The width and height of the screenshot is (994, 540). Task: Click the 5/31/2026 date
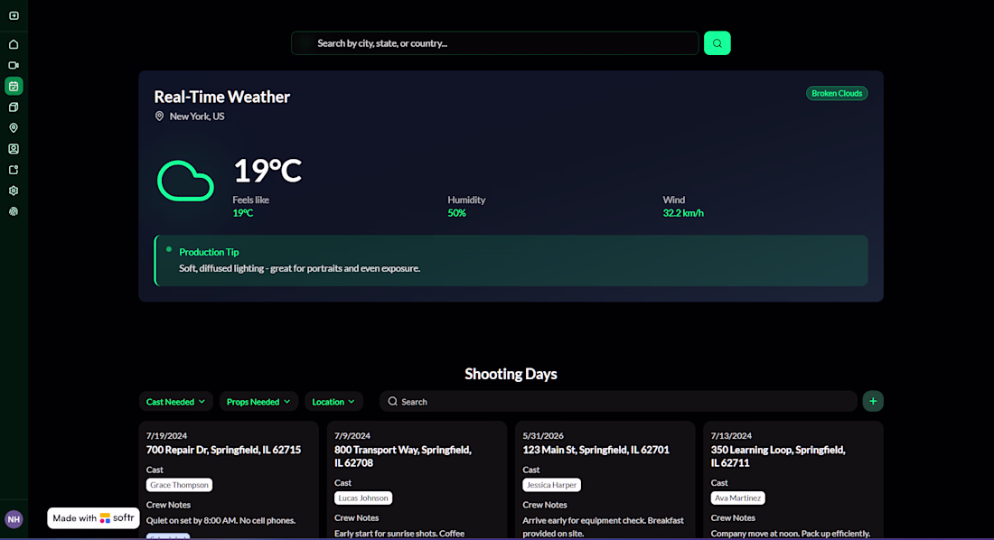(543, 436)
